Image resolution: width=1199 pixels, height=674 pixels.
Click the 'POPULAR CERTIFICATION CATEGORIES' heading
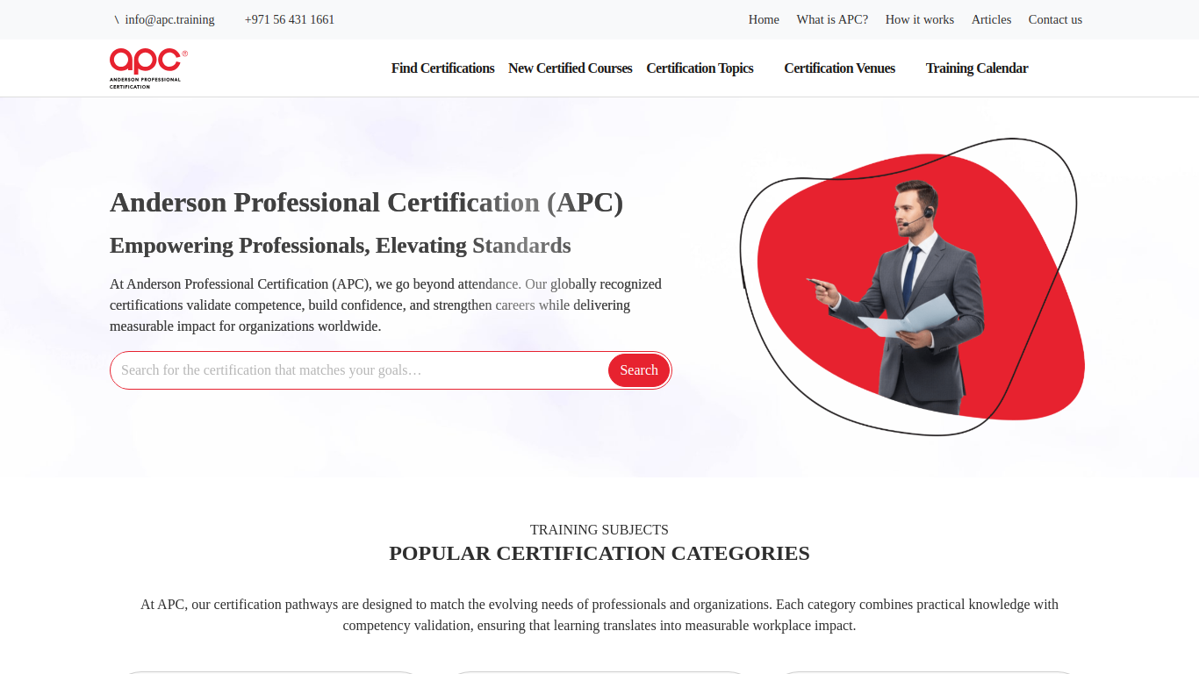599,554
